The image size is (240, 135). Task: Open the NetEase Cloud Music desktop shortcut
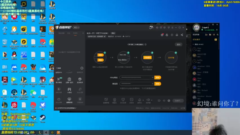tap(14, 106)
